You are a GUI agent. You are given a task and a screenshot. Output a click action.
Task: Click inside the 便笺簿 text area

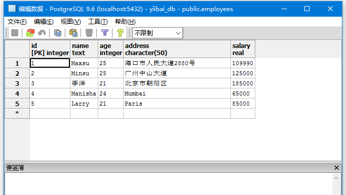click(x=169, y=184)
